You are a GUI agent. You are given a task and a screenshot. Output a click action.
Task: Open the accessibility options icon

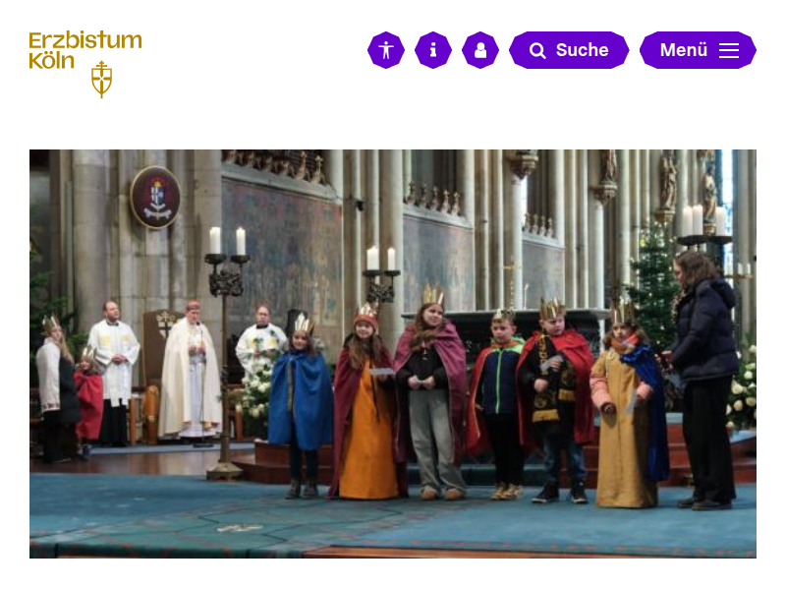coord(386,50)
